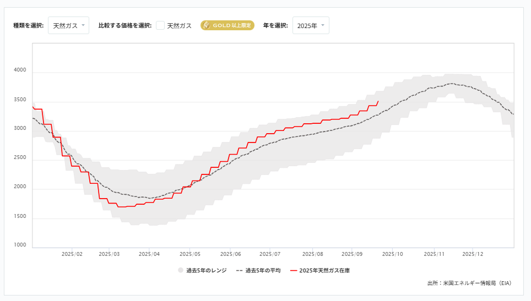Screen dimensions: 531x301
Task: Click the 2025/08 axis label
Action: click(312, 254)
